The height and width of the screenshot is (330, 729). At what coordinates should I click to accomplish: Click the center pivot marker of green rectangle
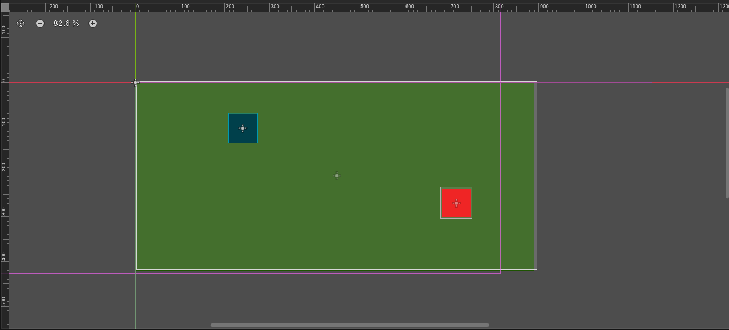pos(337,176)
